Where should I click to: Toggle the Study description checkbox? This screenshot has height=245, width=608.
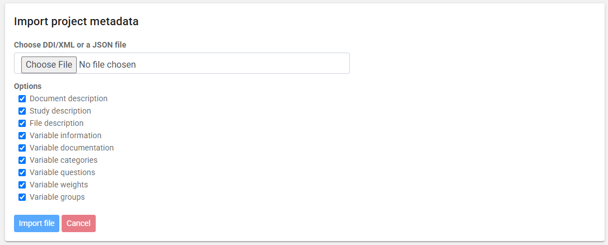coord(22,111)
